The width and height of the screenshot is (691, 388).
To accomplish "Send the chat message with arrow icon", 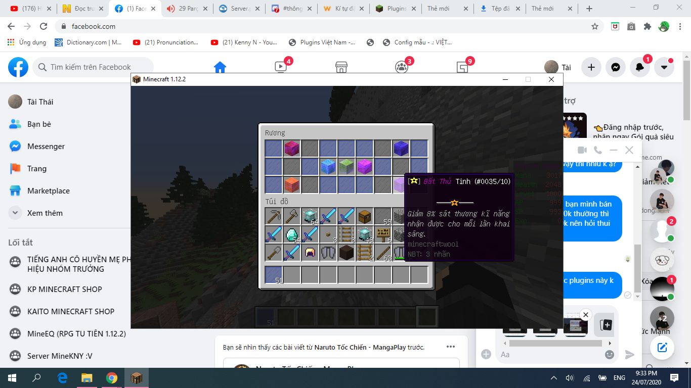I will click(629, 355).
